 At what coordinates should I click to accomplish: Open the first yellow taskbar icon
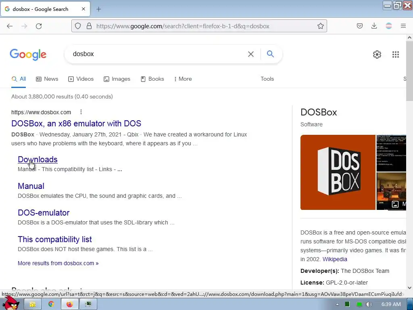(33, 304)
